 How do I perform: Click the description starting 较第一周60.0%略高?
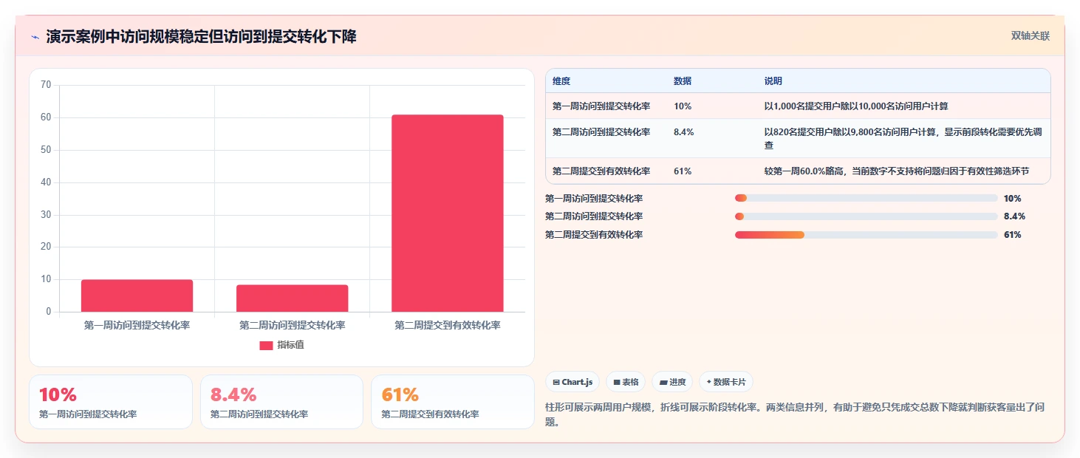pos(897,171)
